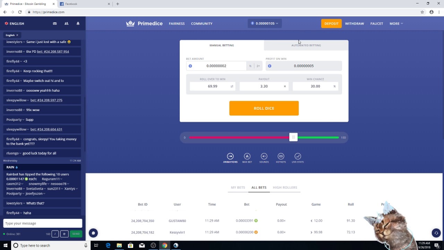Image resolution: width=444 pixels, height=250 pixels.
Task: Click the Withdraw link
Action: [x=355, y=24]
